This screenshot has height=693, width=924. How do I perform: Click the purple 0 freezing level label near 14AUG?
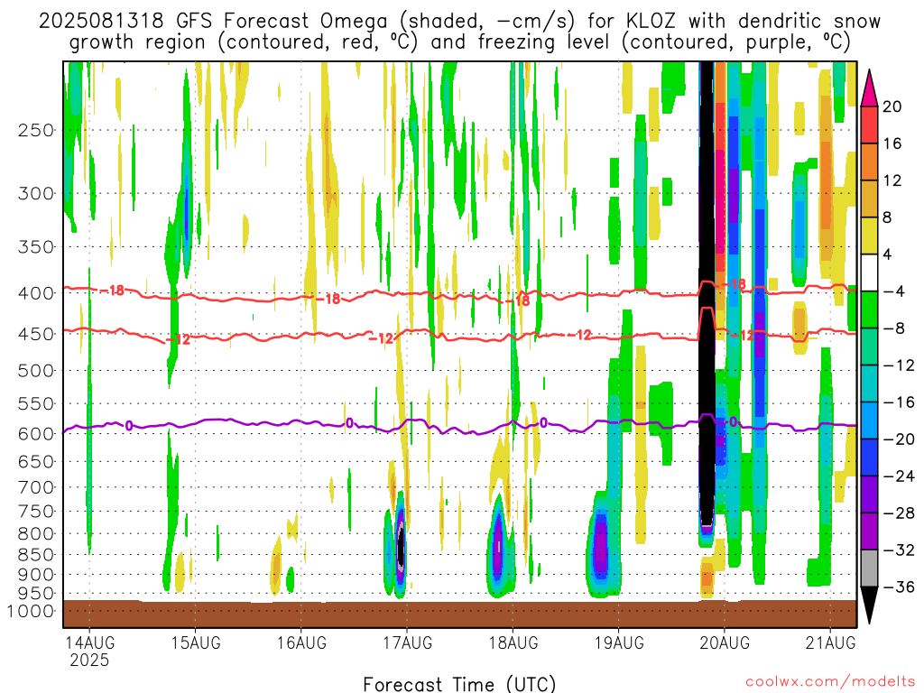(129, 426)
